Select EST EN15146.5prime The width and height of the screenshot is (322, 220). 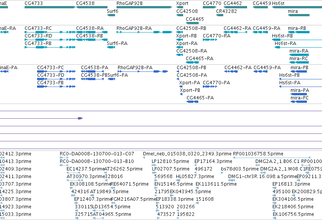point(174,184)
